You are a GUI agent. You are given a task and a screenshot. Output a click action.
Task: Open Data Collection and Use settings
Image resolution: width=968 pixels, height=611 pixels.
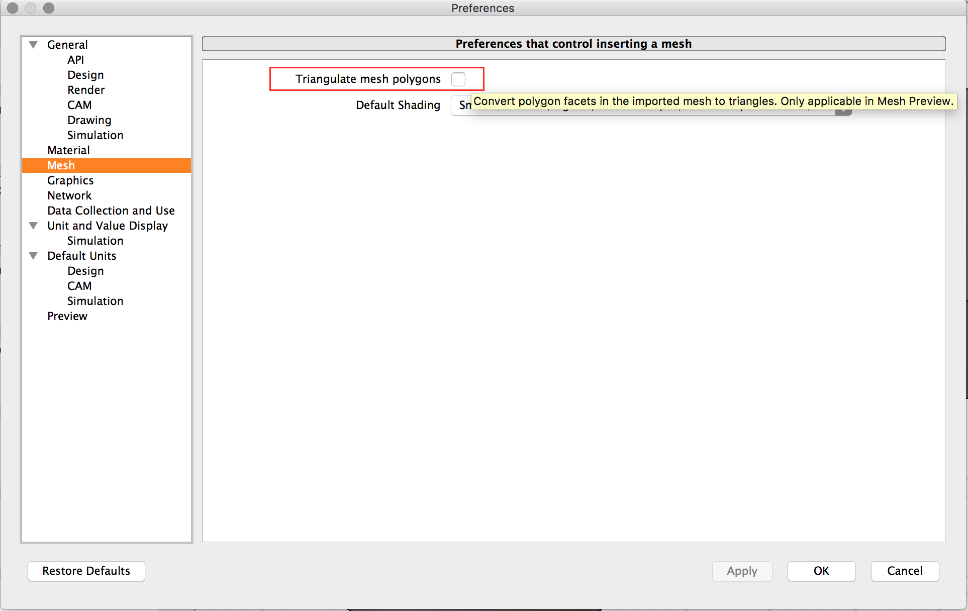coord(111,211)
